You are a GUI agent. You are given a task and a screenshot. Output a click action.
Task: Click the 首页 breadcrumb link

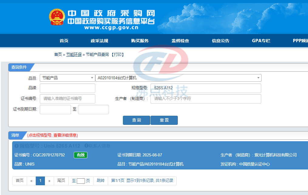58,54
